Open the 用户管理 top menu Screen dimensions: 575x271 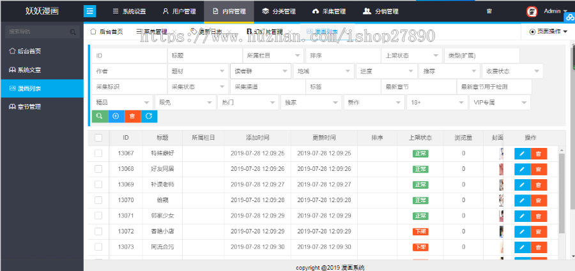coord(179,11)
